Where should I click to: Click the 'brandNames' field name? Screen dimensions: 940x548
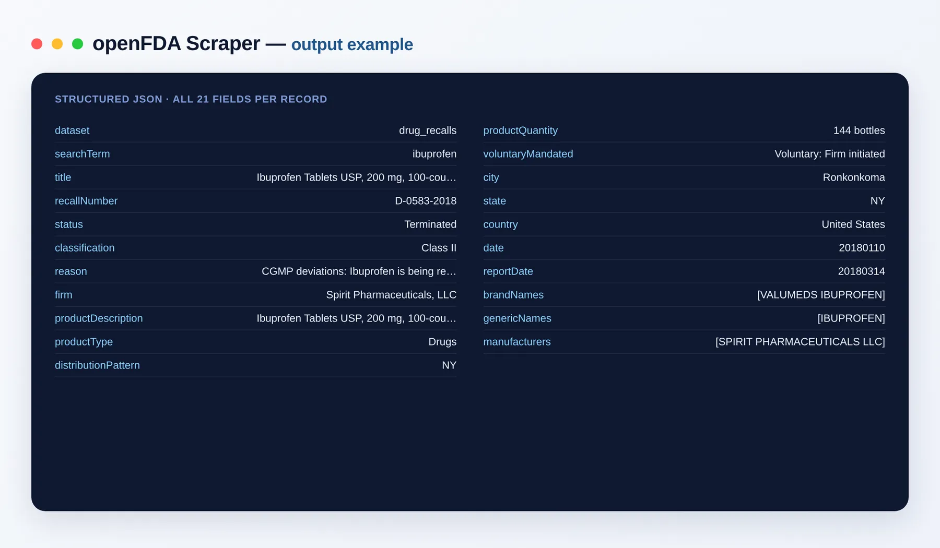(x=513, y=295)
